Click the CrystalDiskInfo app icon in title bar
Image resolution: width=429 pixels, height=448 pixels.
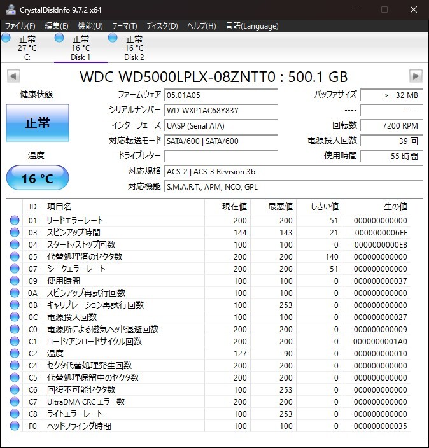[10, 10]
